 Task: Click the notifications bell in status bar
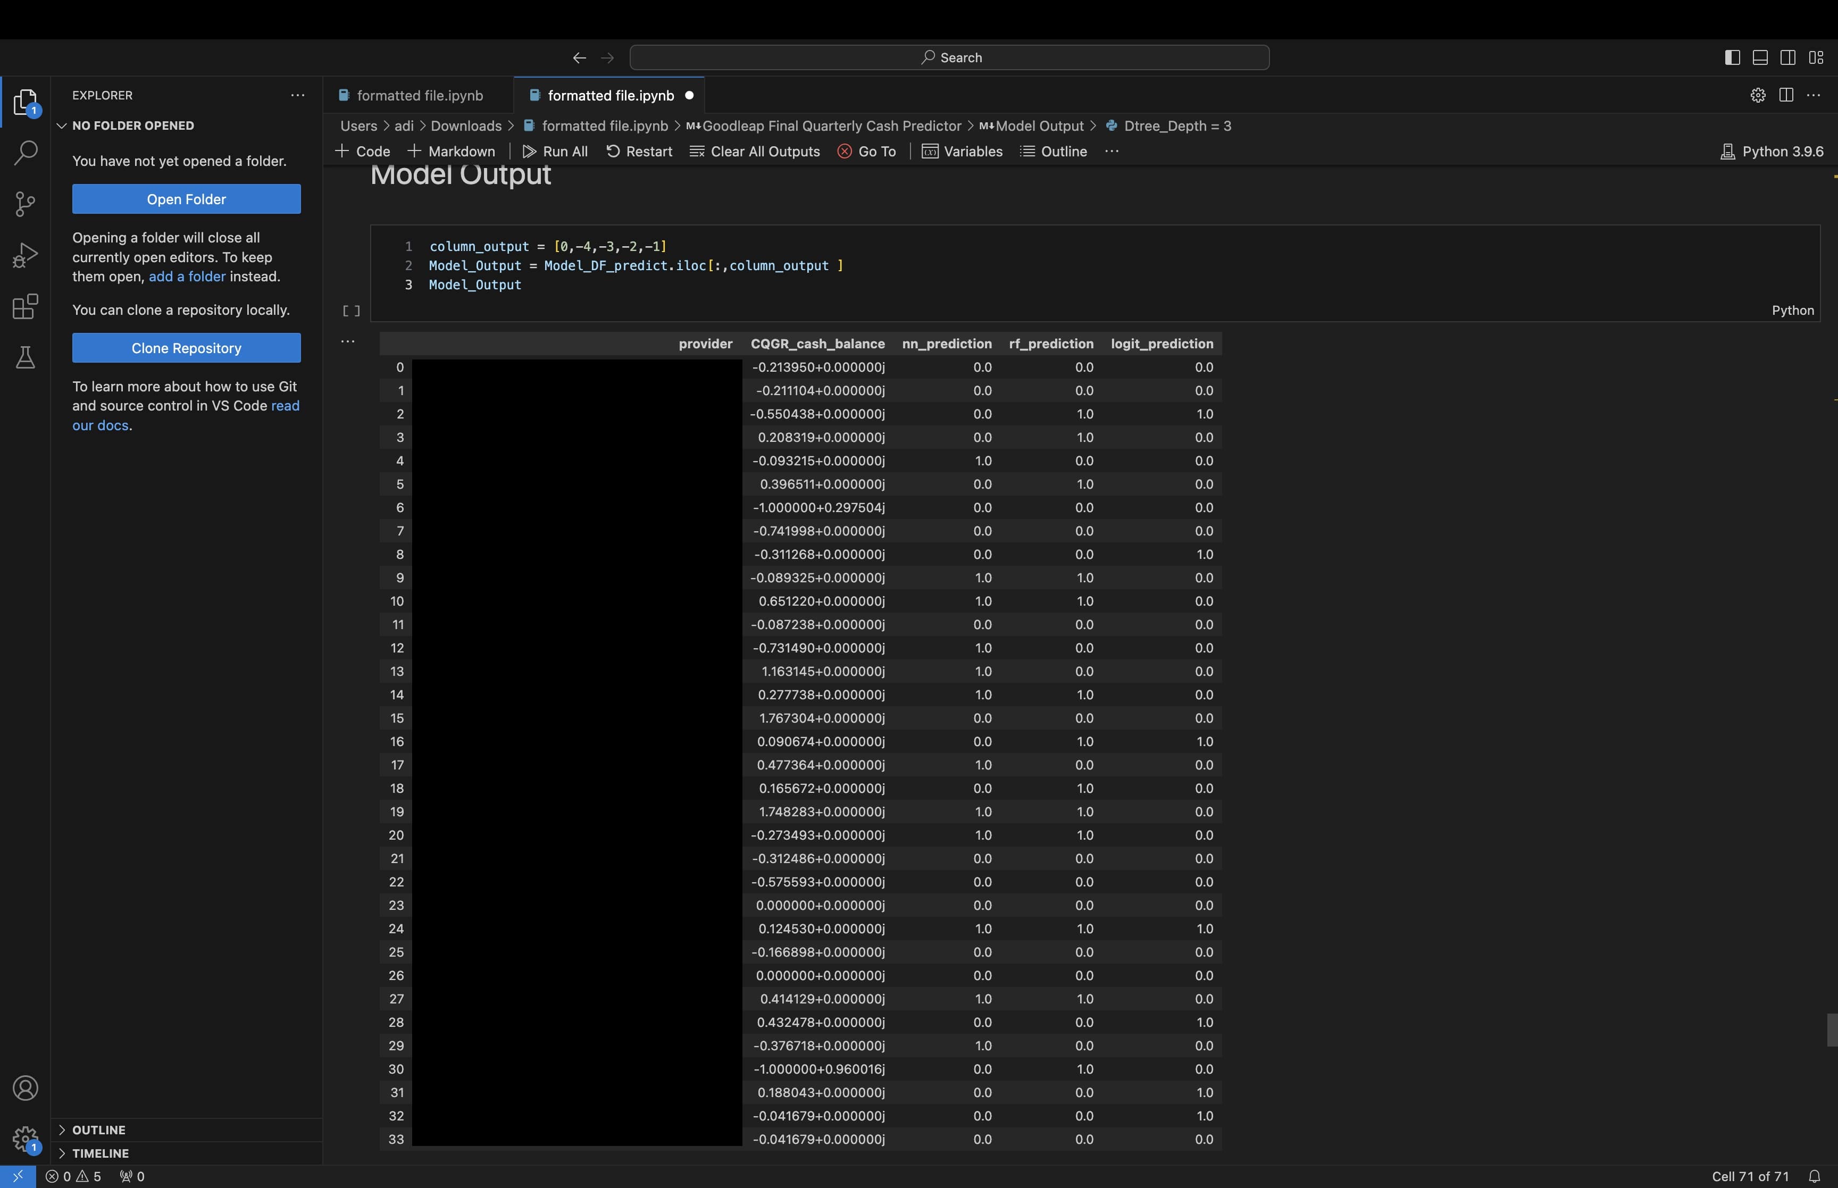(x=1814, y=1176)
